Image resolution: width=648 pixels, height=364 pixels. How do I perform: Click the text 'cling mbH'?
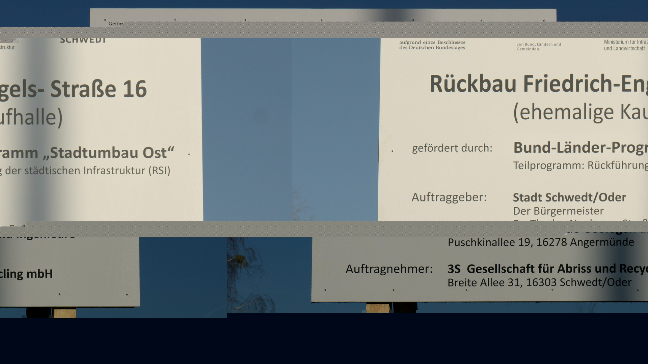coord(26,274)
